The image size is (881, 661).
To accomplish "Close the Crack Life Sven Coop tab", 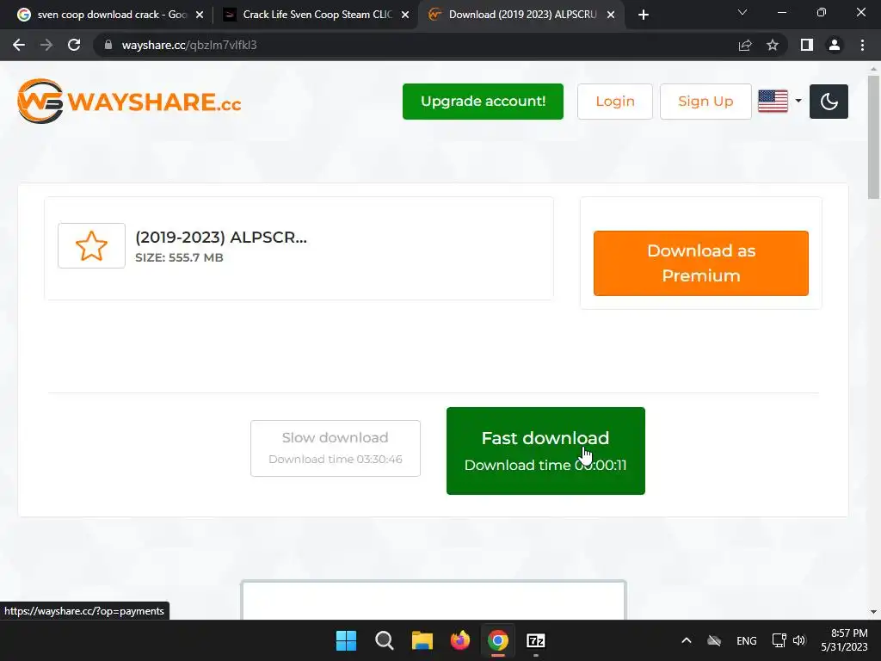I will click(x=405, y=15).
